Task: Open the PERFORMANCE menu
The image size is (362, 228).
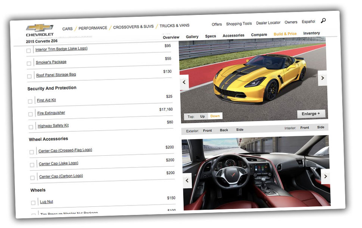Action: coord(93,28)
